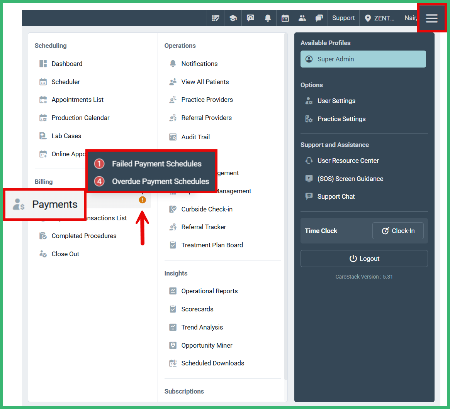Open the Support link in the top bar
The width and height of the screenshot is (450, 409).
point(343,18)
